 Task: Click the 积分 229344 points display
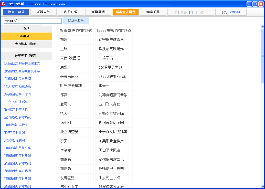coord(231,12)
